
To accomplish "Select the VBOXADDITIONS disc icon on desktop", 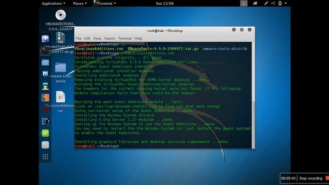I will coord(61,15).
